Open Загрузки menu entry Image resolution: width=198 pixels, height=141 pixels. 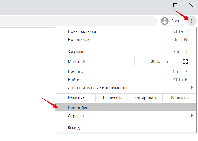click(76, 52)
